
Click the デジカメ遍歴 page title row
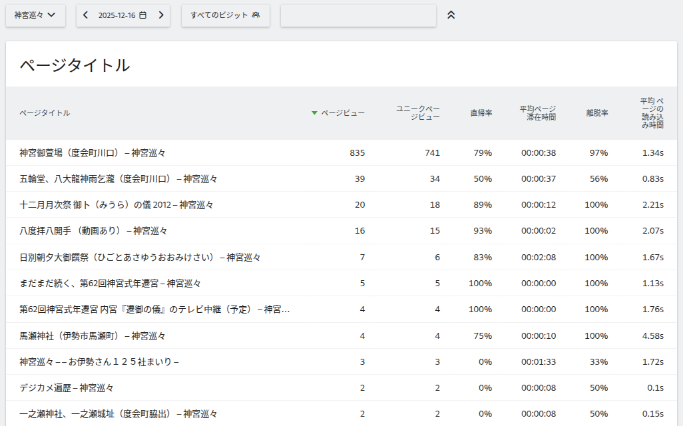click(x=67, y=388)
